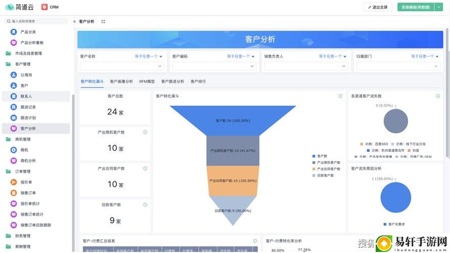
Task: Click info icon on 产出商机客户数 card
Action: (145, 133)
